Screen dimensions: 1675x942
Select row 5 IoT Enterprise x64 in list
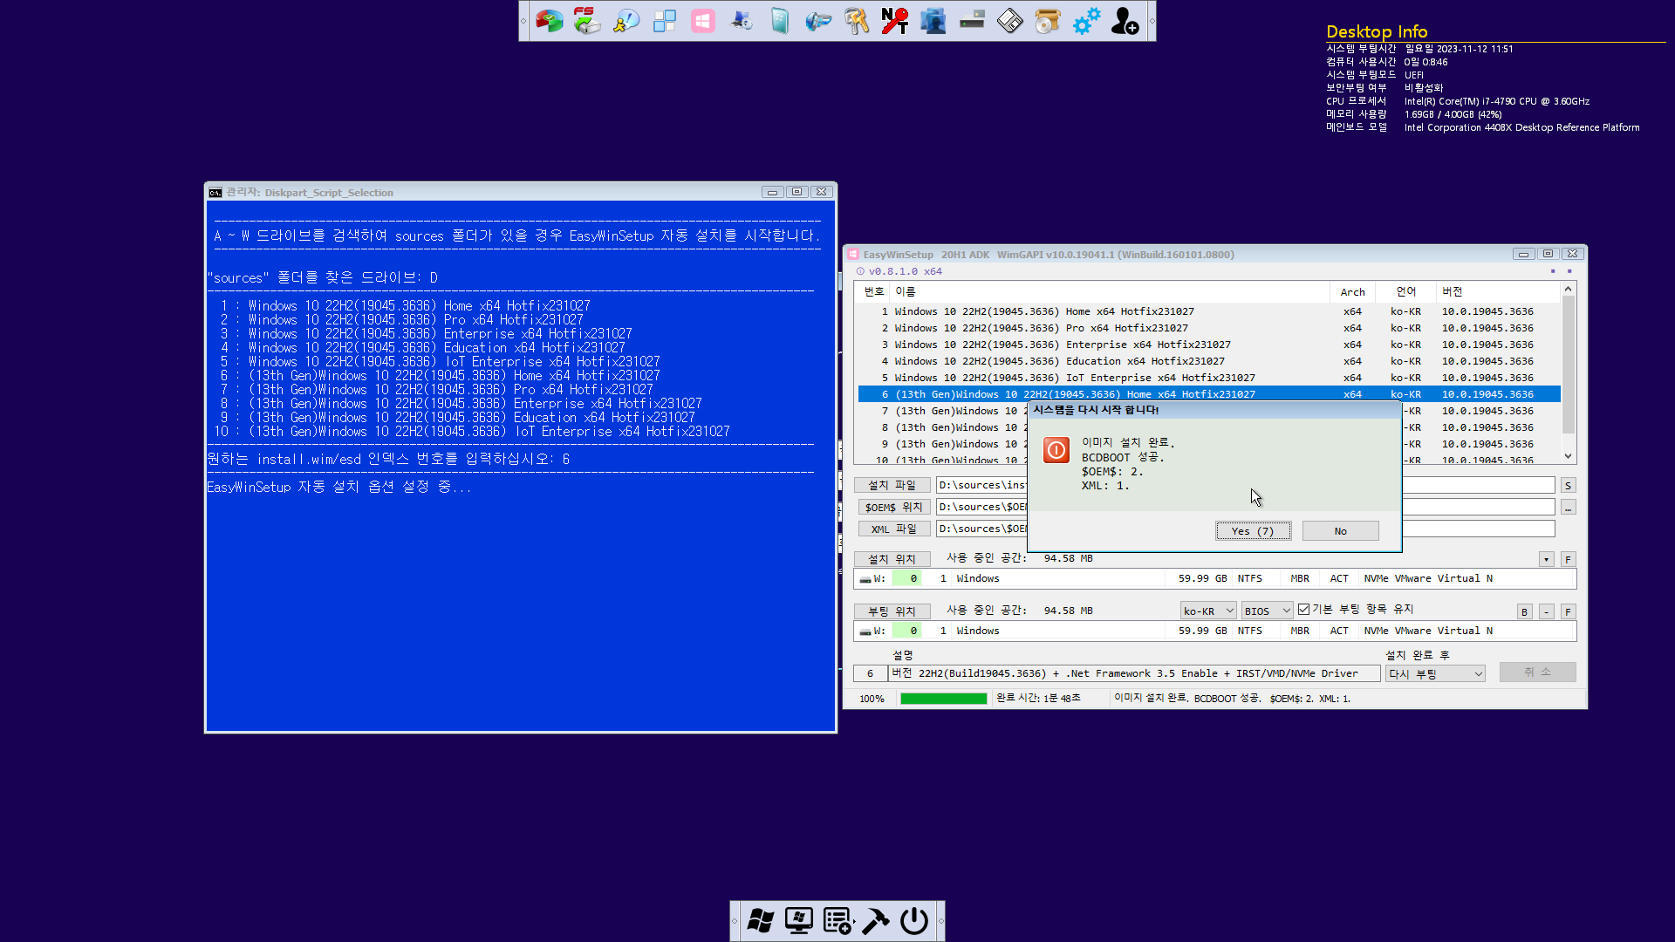tap(1209, 378)
